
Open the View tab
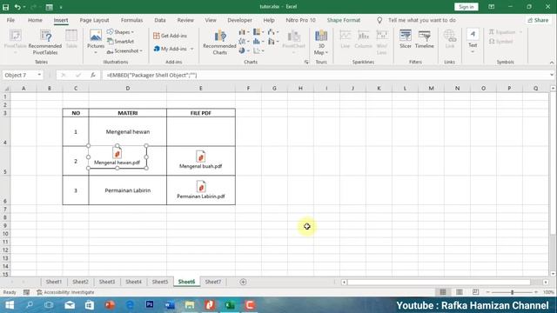[x=211, y=20]
